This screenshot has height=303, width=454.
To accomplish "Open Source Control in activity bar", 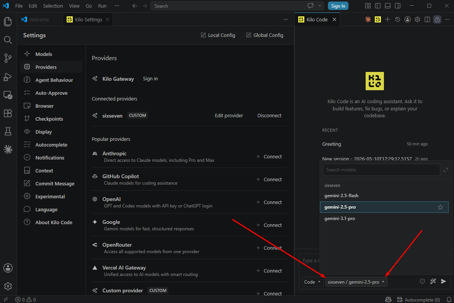I will coord(8,58).
